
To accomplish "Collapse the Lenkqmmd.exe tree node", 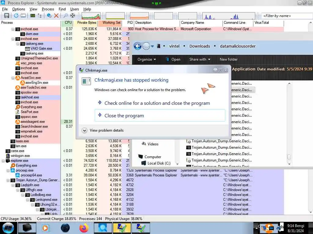I will 28,200.
